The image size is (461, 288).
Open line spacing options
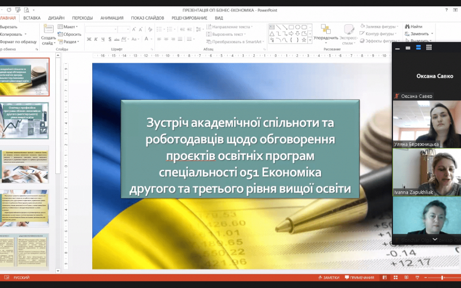[x=199, y=29]
